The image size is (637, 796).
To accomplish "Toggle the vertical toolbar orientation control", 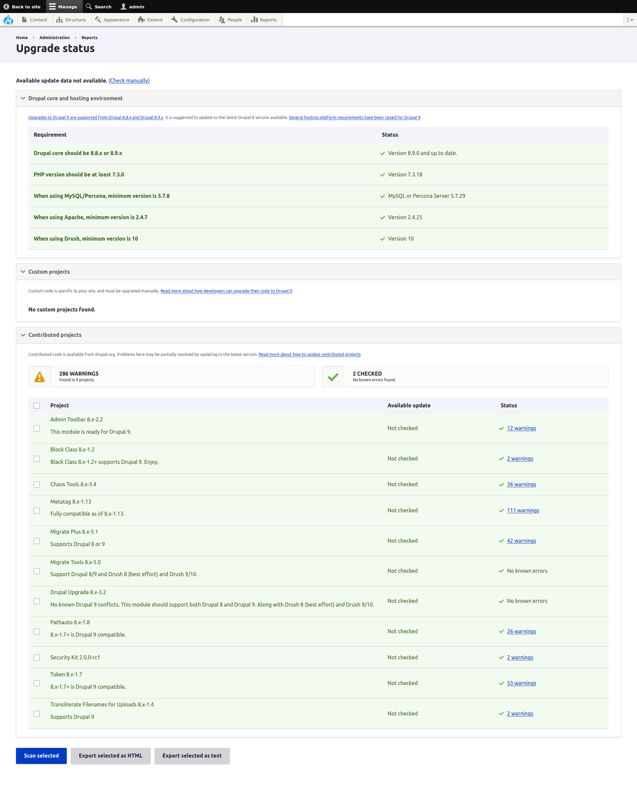I will (631, 20).
